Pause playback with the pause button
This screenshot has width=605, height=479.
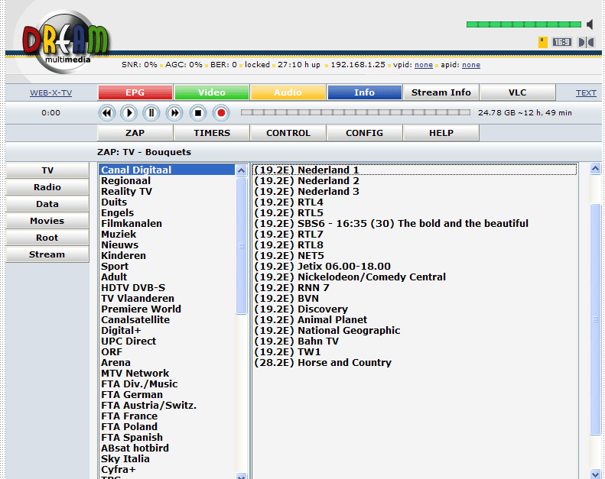[x=151, y=113]
